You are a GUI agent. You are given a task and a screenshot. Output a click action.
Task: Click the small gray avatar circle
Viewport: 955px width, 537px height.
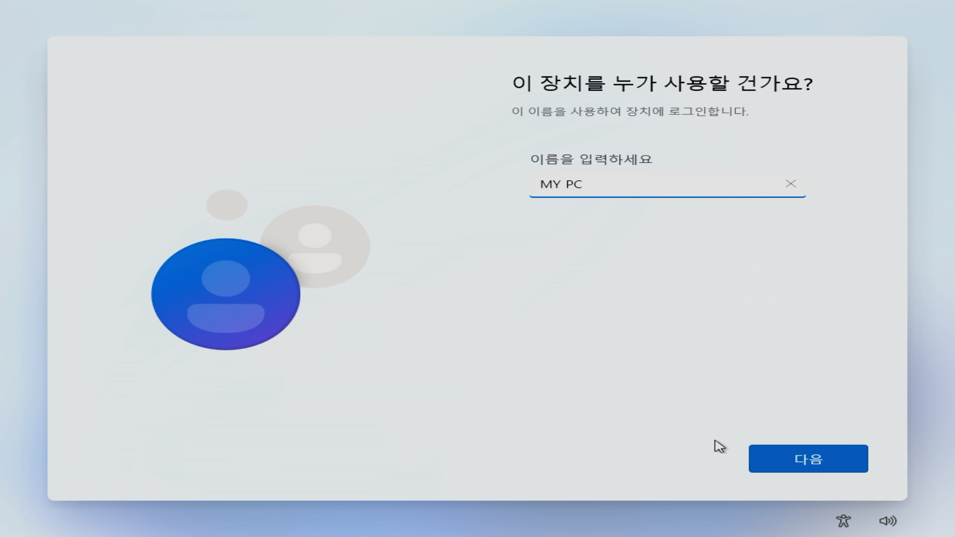[227, 204]
